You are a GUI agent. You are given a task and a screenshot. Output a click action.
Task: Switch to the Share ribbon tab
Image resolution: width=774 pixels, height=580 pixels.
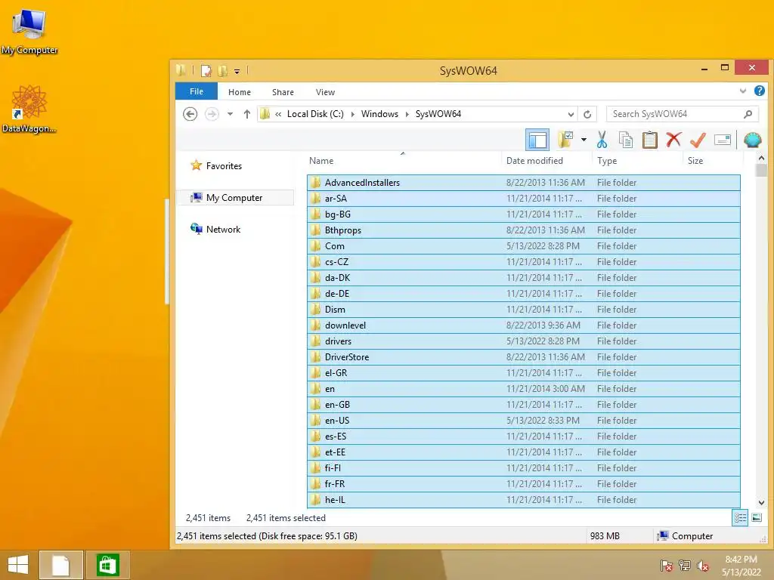(283, 92)
